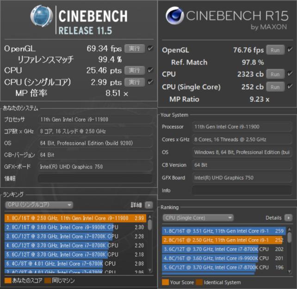Click the 69.34 fps OpenGL score
This screenshot has height=289, width=297.
pyautogui.click(x=104, y=48)
